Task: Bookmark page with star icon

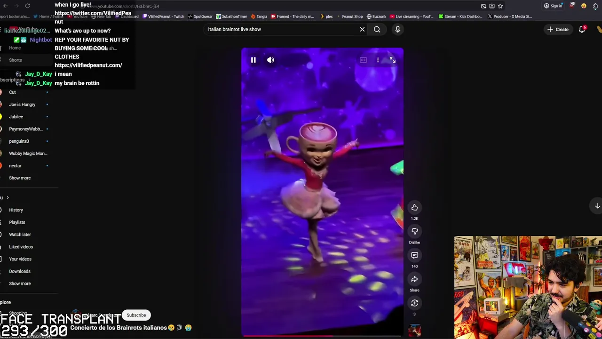Action: 500,6
